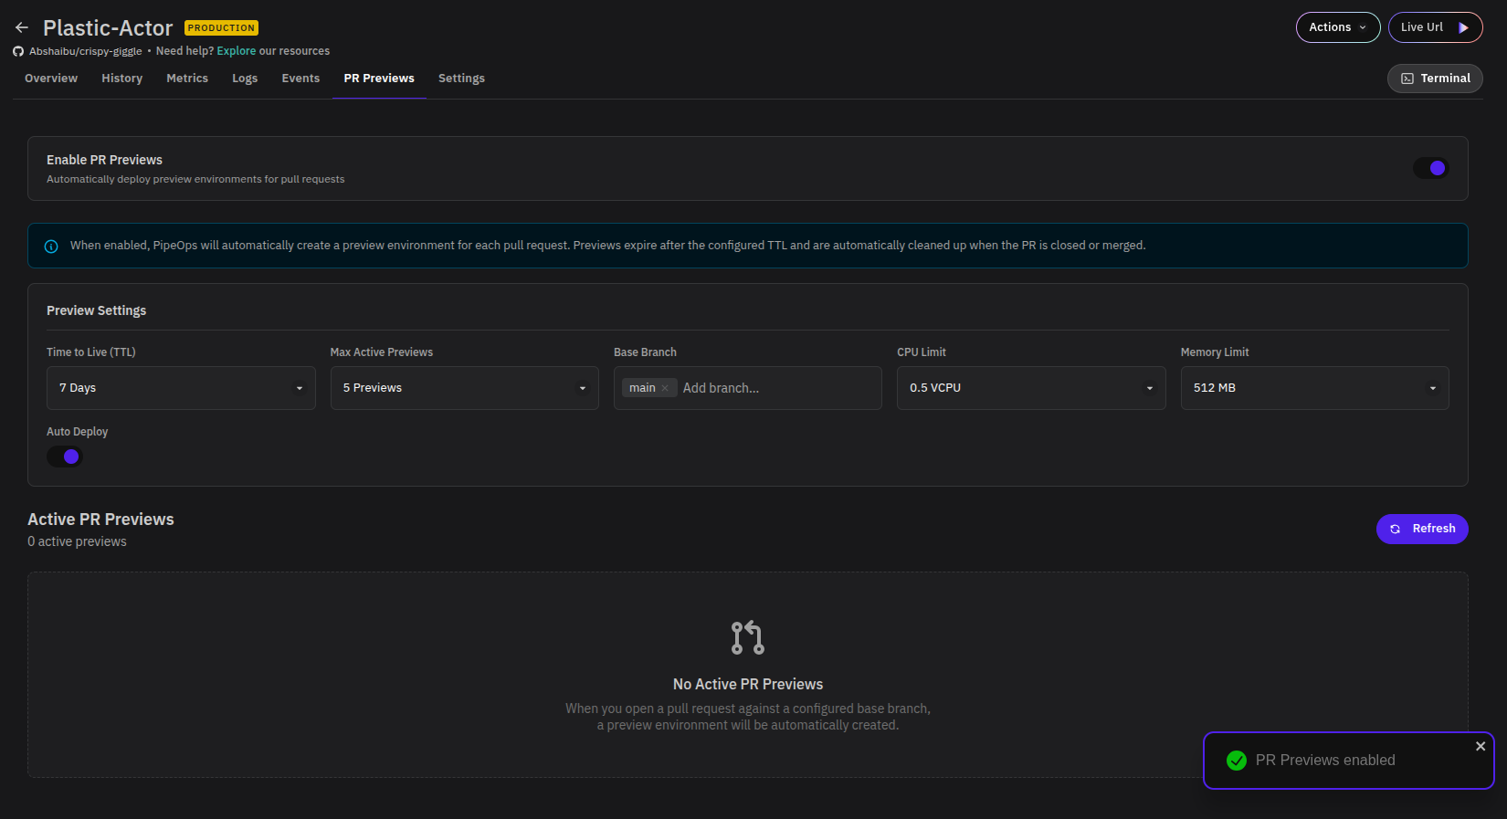The image size is (1507, 819).
Task: Open the Memory Limit dropdown
Action: pos(1314,388)
